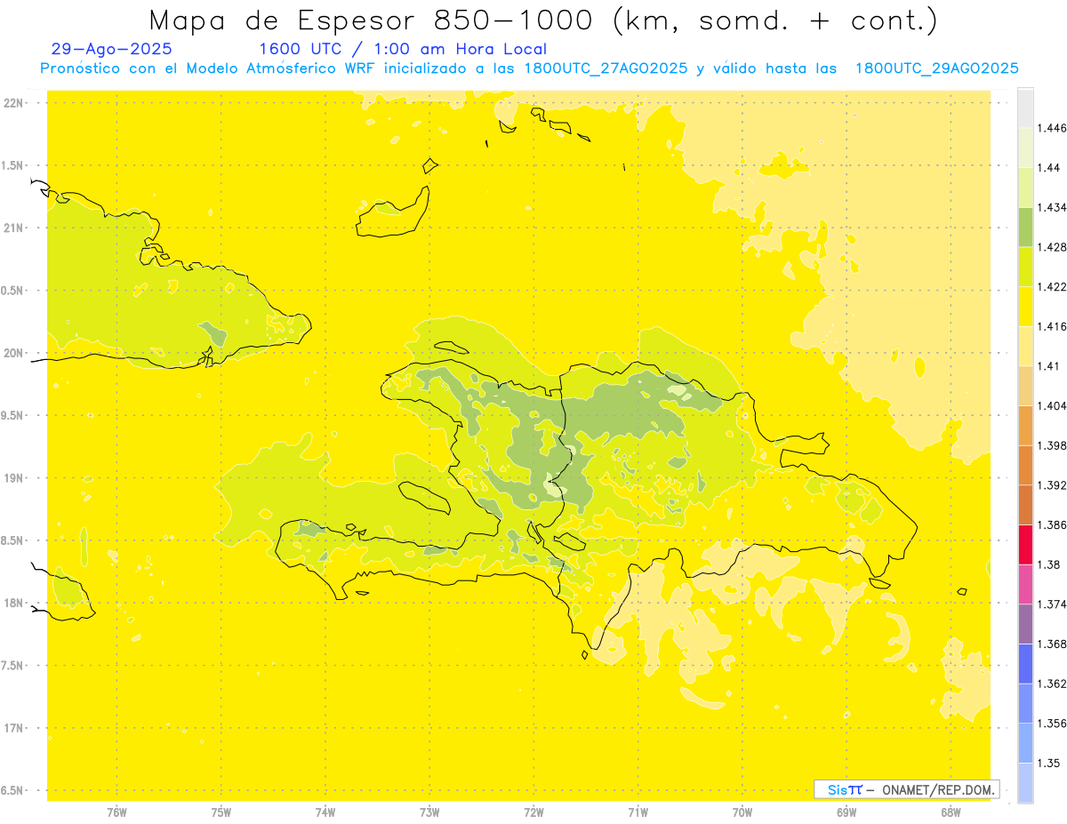
Task: Click the legend value "1.392"
Action: [1053, 485]
